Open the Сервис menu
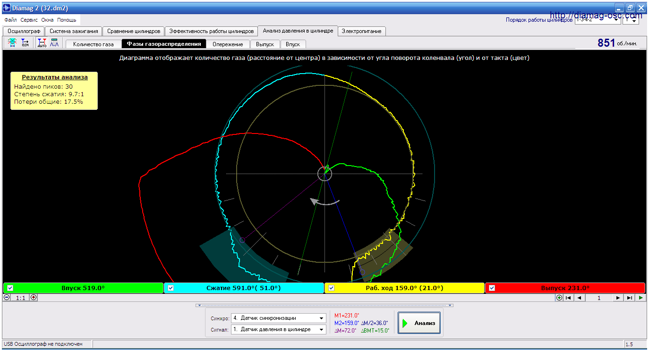Viewport: 649px width, 350px height. (29, 20)
